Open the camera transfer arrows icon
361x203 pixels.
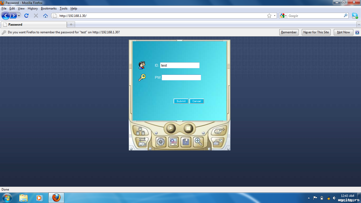point(142,142)
